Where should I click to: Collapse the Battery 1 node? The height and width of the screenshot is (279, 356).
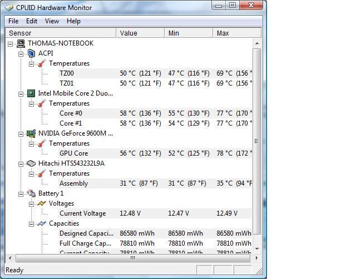[x=21, y=194]
